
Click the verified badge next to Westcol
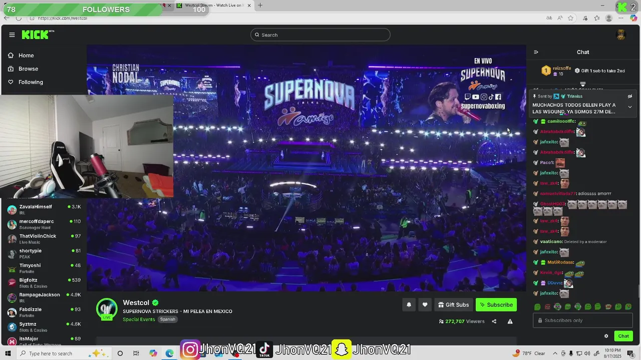(x=155, y=302)
